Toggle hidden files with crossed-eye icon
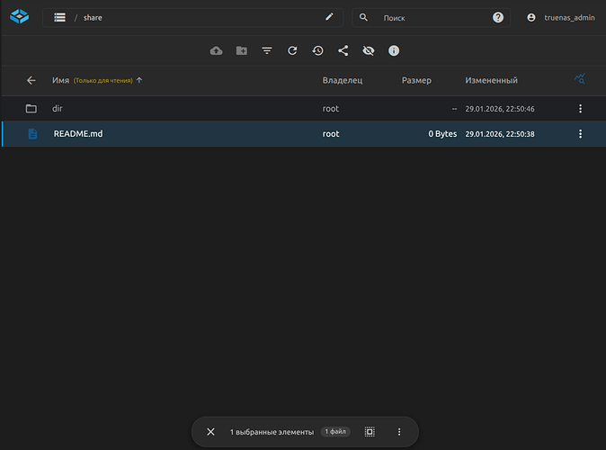This screenshot has height=450, width=606. (368, 51)
